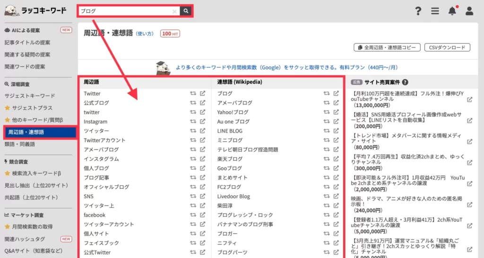This screenshot has width=484, height=258.
Task: Click re-search icon for 楽天ブログ row
Action: tap(327, 158)
